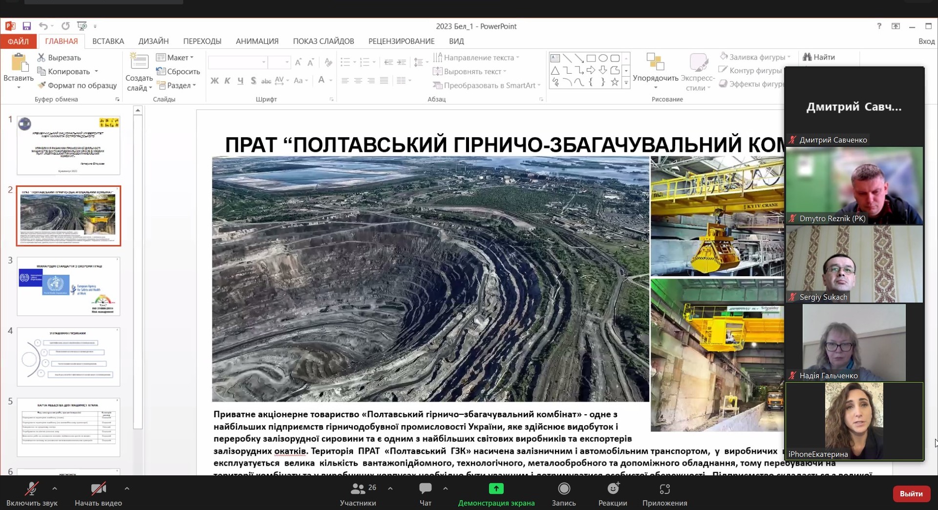Switch to the ДИЗАЙН ribbon tab
This screenshot has height=510, width=938.
pos(153,41)
